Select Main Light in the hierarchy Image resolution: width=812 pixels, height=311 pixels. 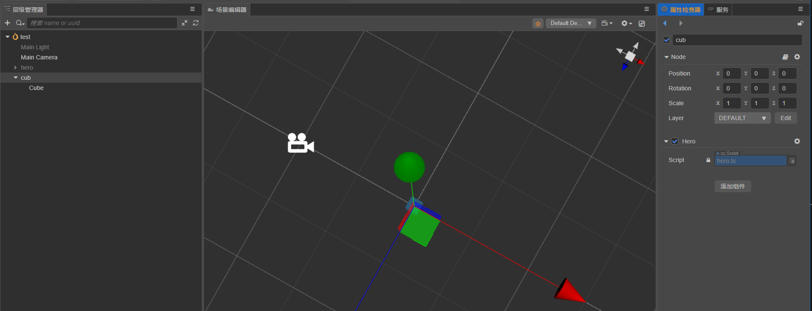click(35, 47)
